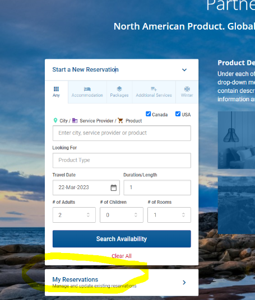Collapse the Start a New Reservation chevron

tap(184, 70)
